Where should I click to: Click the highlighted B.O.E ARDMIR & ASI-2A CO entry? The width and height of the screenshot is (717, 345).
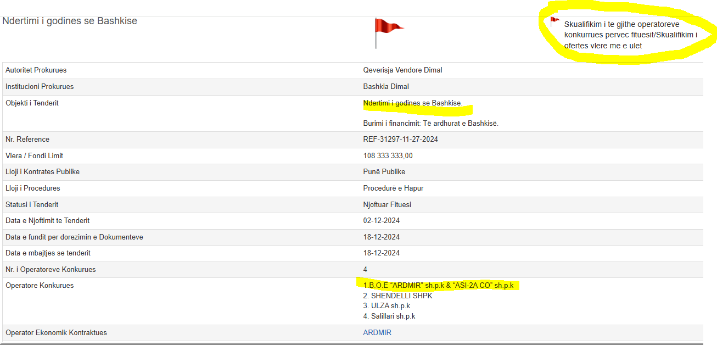[438, 285]
